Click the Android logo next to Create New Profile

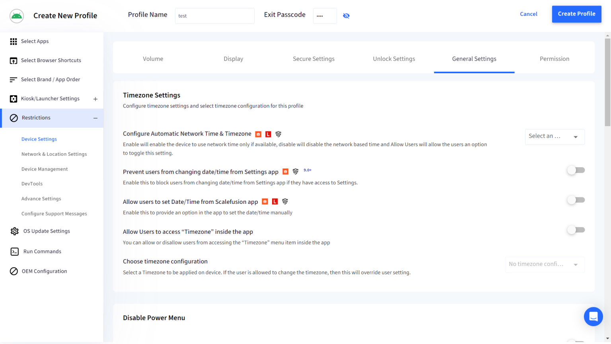(16, 16)
